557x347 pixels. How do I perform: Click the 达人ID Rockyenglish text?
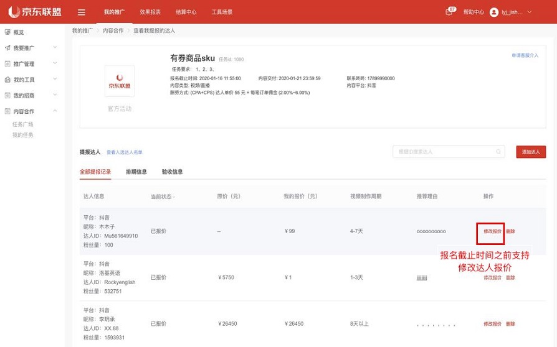110,282
